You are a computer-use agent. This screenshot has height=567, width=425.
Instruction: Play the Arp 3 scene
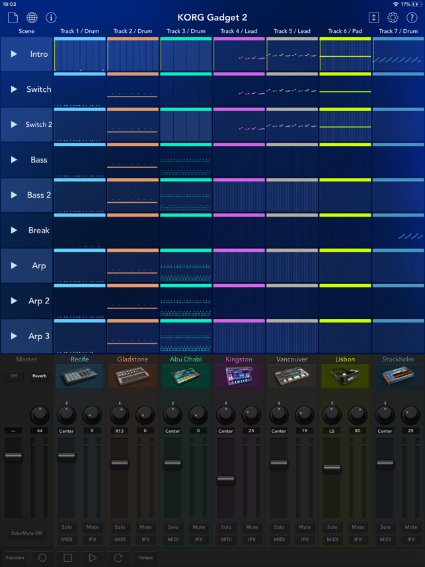[x=14, y=336]
